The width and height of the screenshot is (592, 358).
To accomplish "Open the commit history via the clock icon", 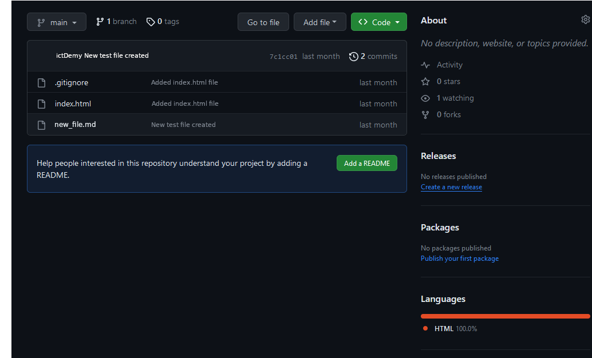I will pyautogui.click(x=353, y=56).
